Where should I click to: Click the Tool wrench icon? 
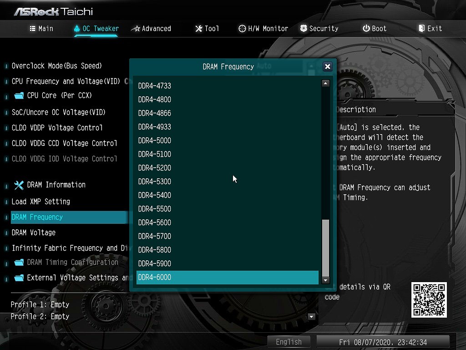point(199,29)
